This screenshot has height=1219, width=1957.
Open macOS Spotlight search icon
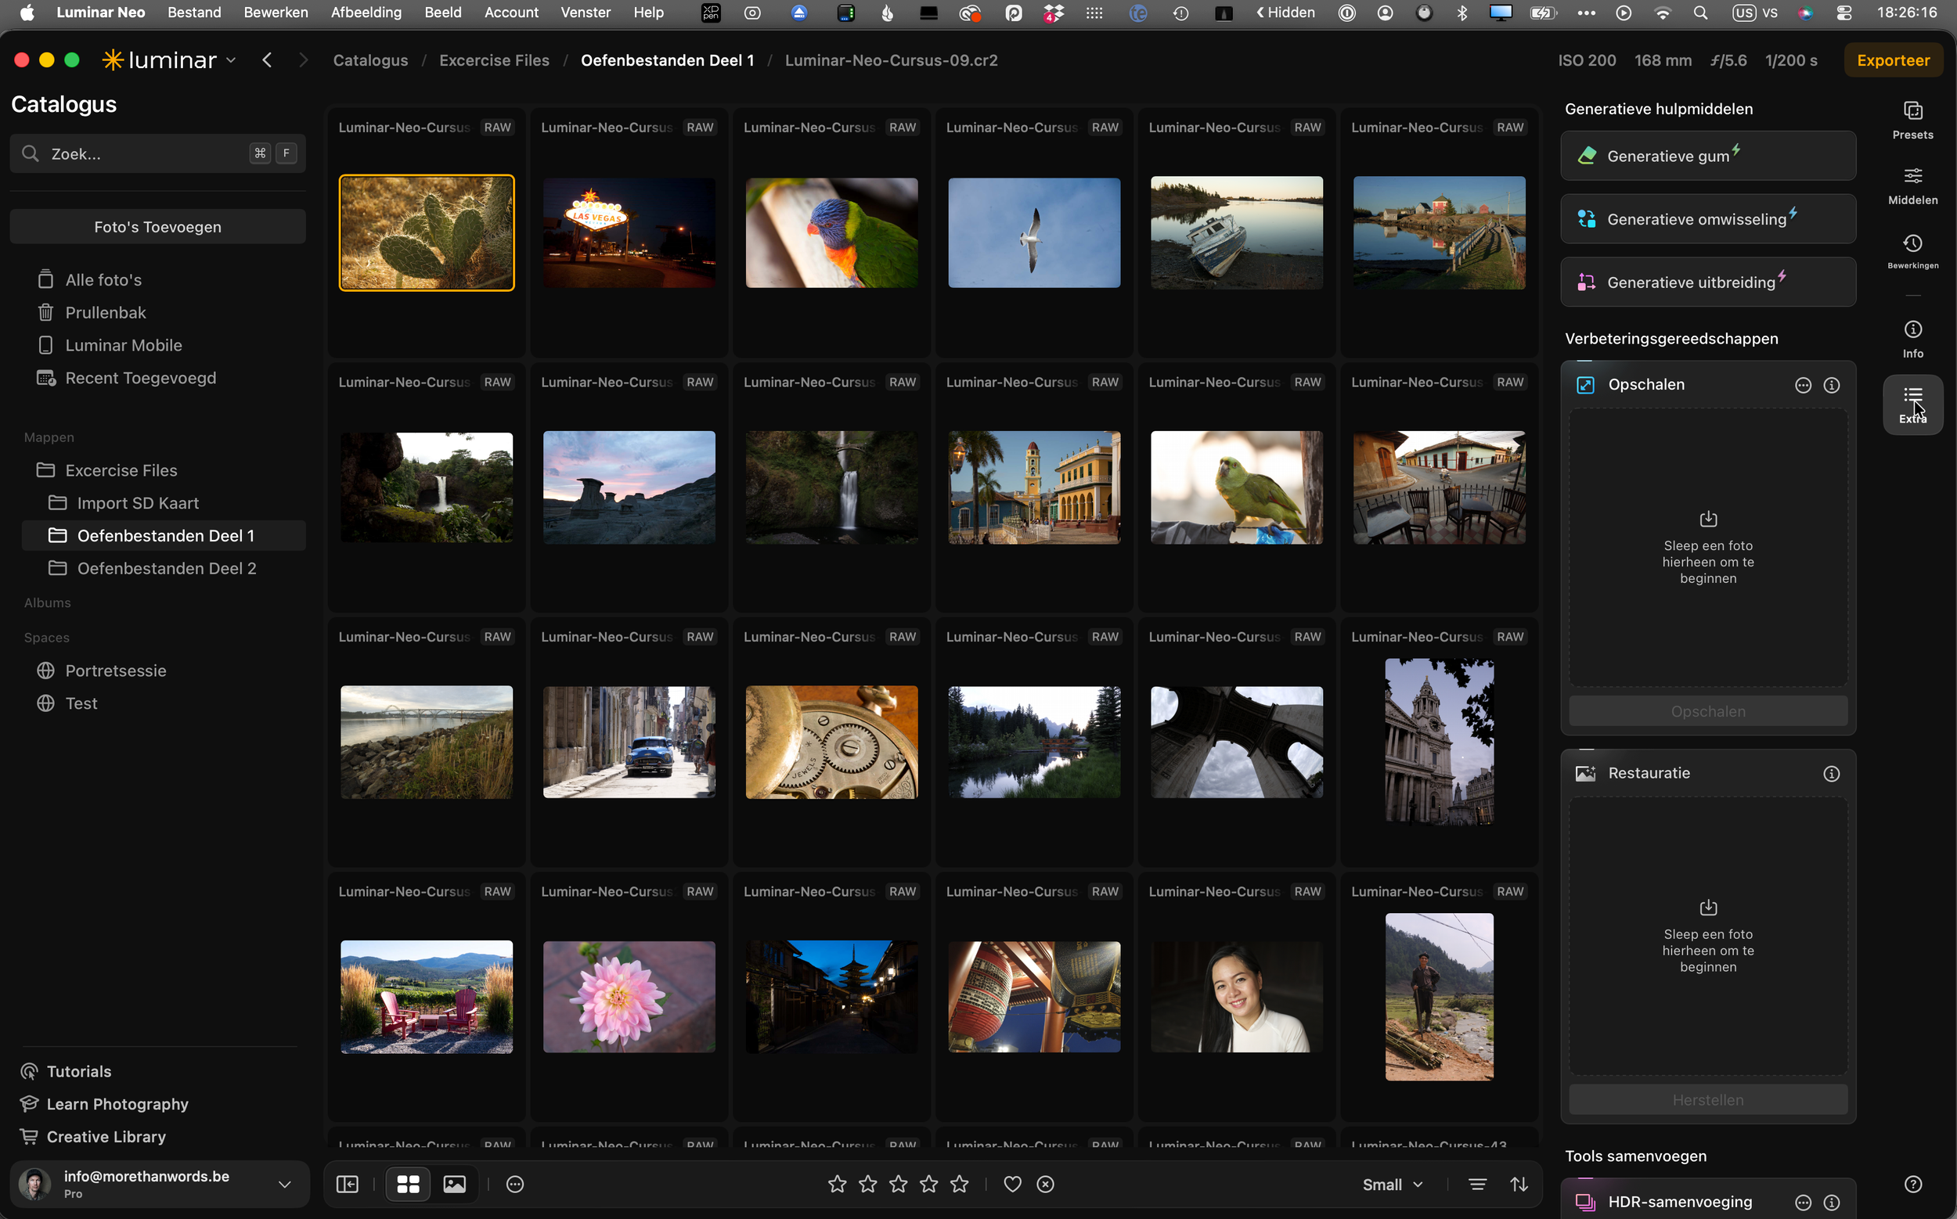[1700, 12]
